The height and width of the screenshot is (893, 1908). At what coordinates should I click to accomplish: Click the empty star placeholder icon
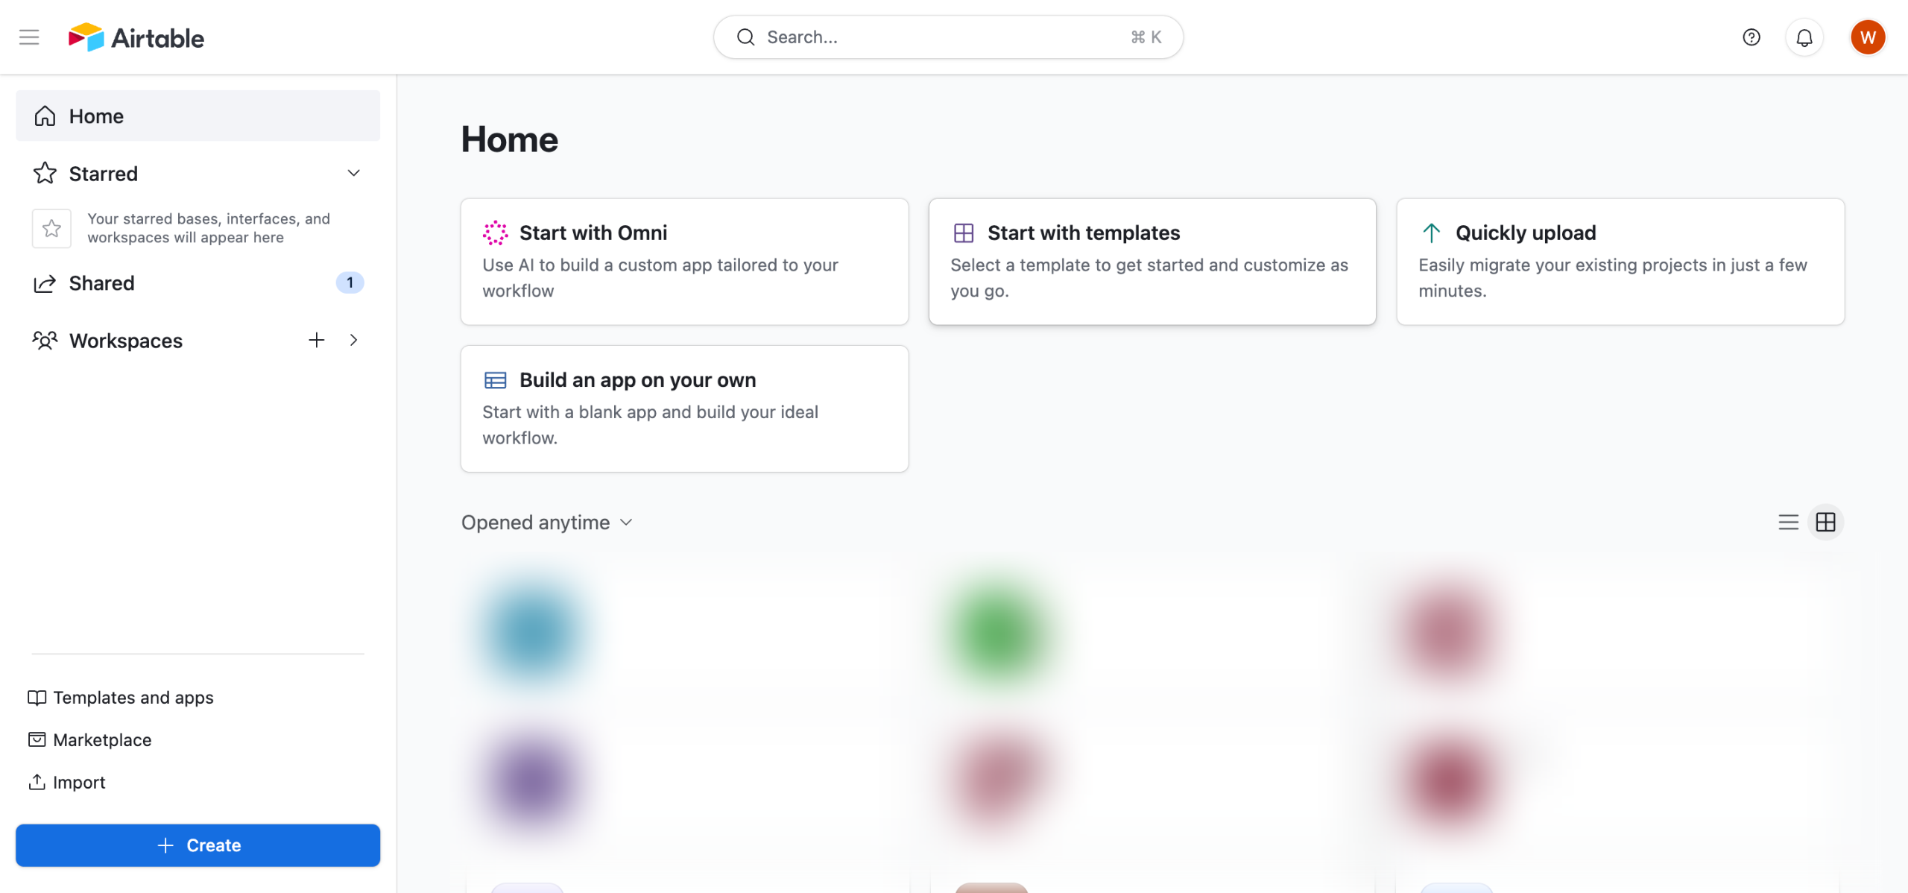pyautogui.click(x=51, y=228)
